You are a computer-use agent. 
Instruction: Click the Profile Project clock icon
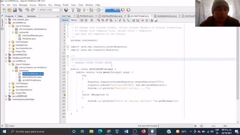[99, 10]
